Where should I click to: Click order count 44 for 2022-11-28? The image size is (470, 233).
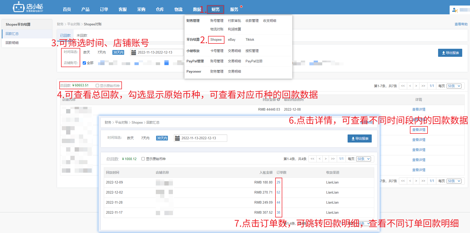[278, 202]
